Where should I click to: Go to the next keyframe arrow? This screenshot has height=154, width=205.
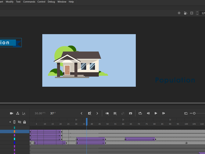[97, 113]
